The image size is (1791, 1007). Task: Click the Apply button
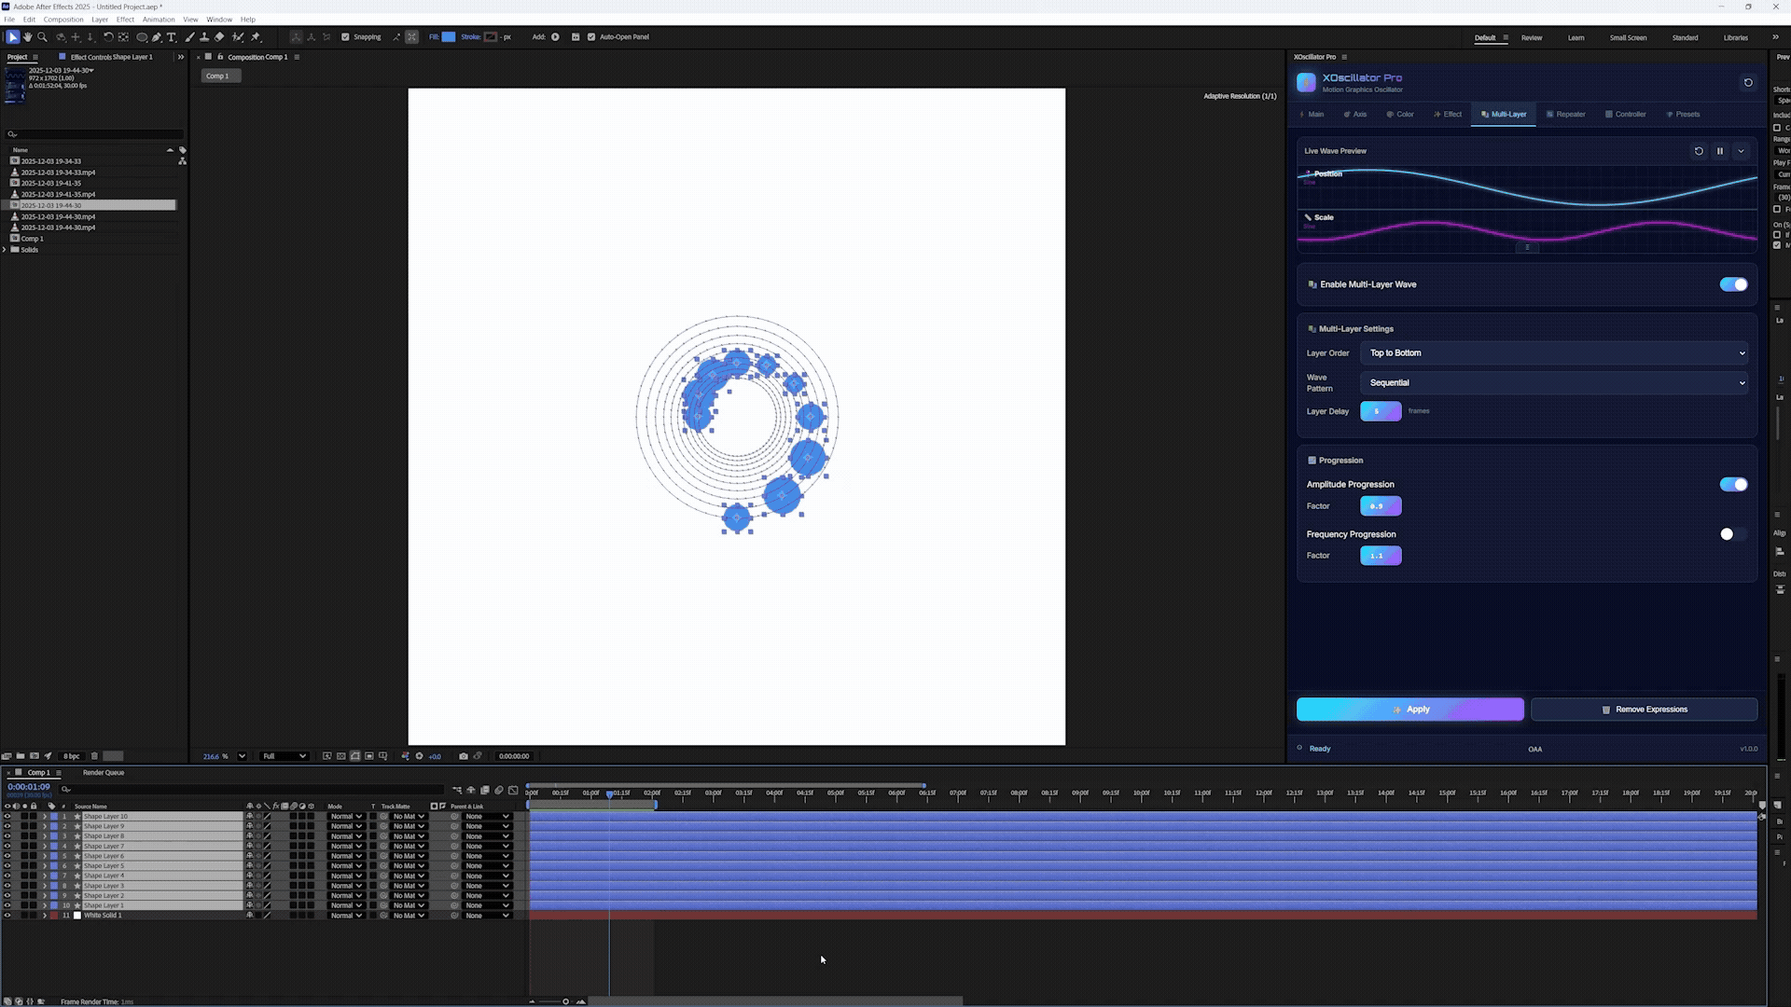(1409, 710)
